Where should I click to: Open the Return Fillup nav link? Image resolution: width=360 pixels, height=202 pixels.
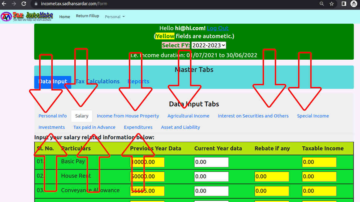point(88,16)
